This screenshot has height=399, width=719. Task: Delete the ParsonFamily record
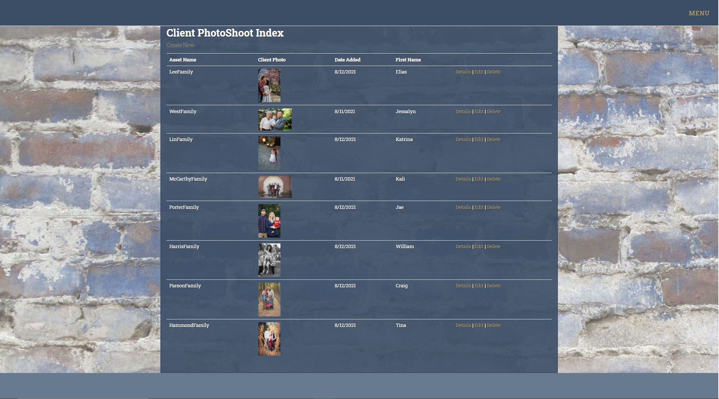tap(494, 285)
